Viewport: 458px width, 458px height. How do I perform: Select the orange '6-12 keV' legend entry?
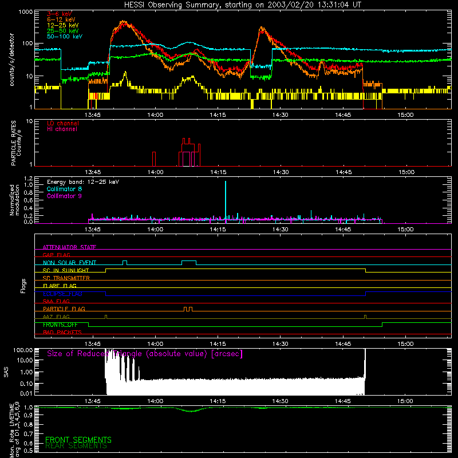pyautogui.click(x=61, y=19)
